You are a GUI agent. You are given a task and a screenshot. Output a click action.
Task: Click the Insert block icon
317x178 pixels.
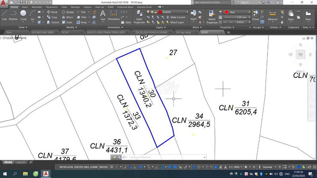[x=193, y=14]
